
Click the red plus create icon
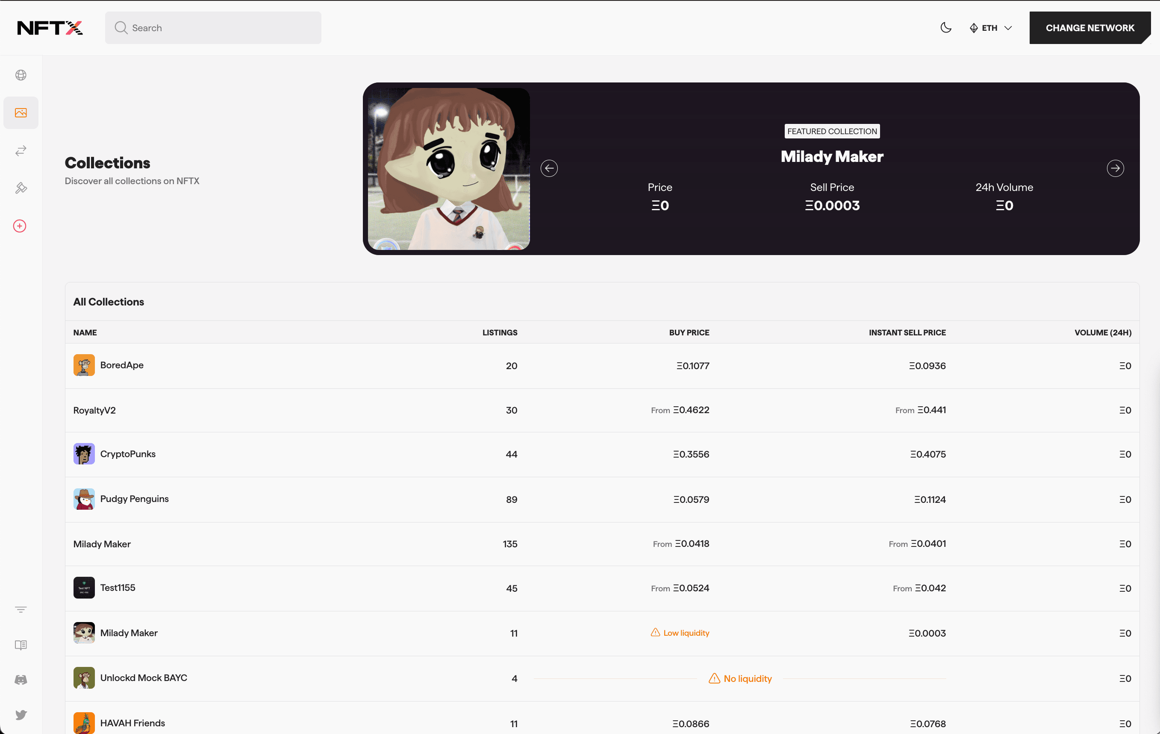click(x=20, y=226)
